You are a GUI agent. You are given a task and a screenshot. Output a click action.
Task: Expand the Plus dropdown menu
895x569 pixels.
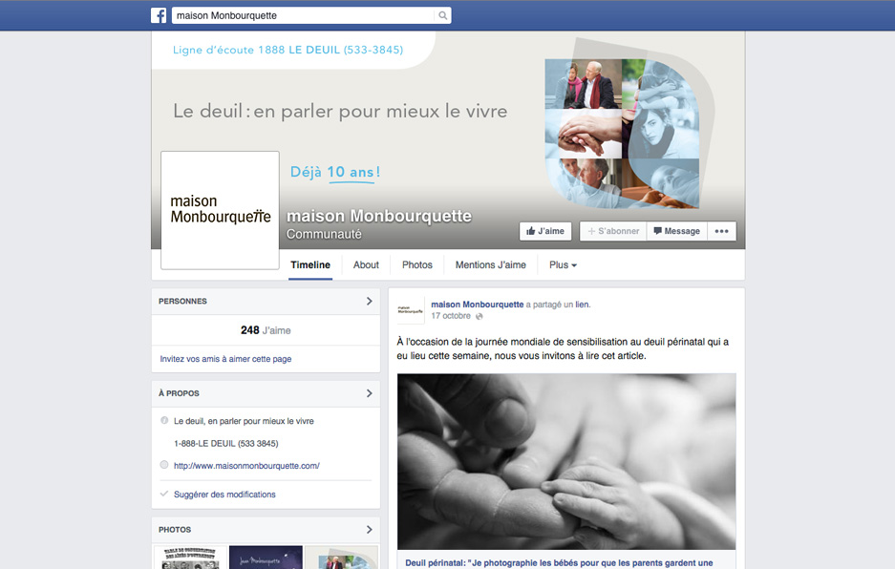(x=563, y=264)
